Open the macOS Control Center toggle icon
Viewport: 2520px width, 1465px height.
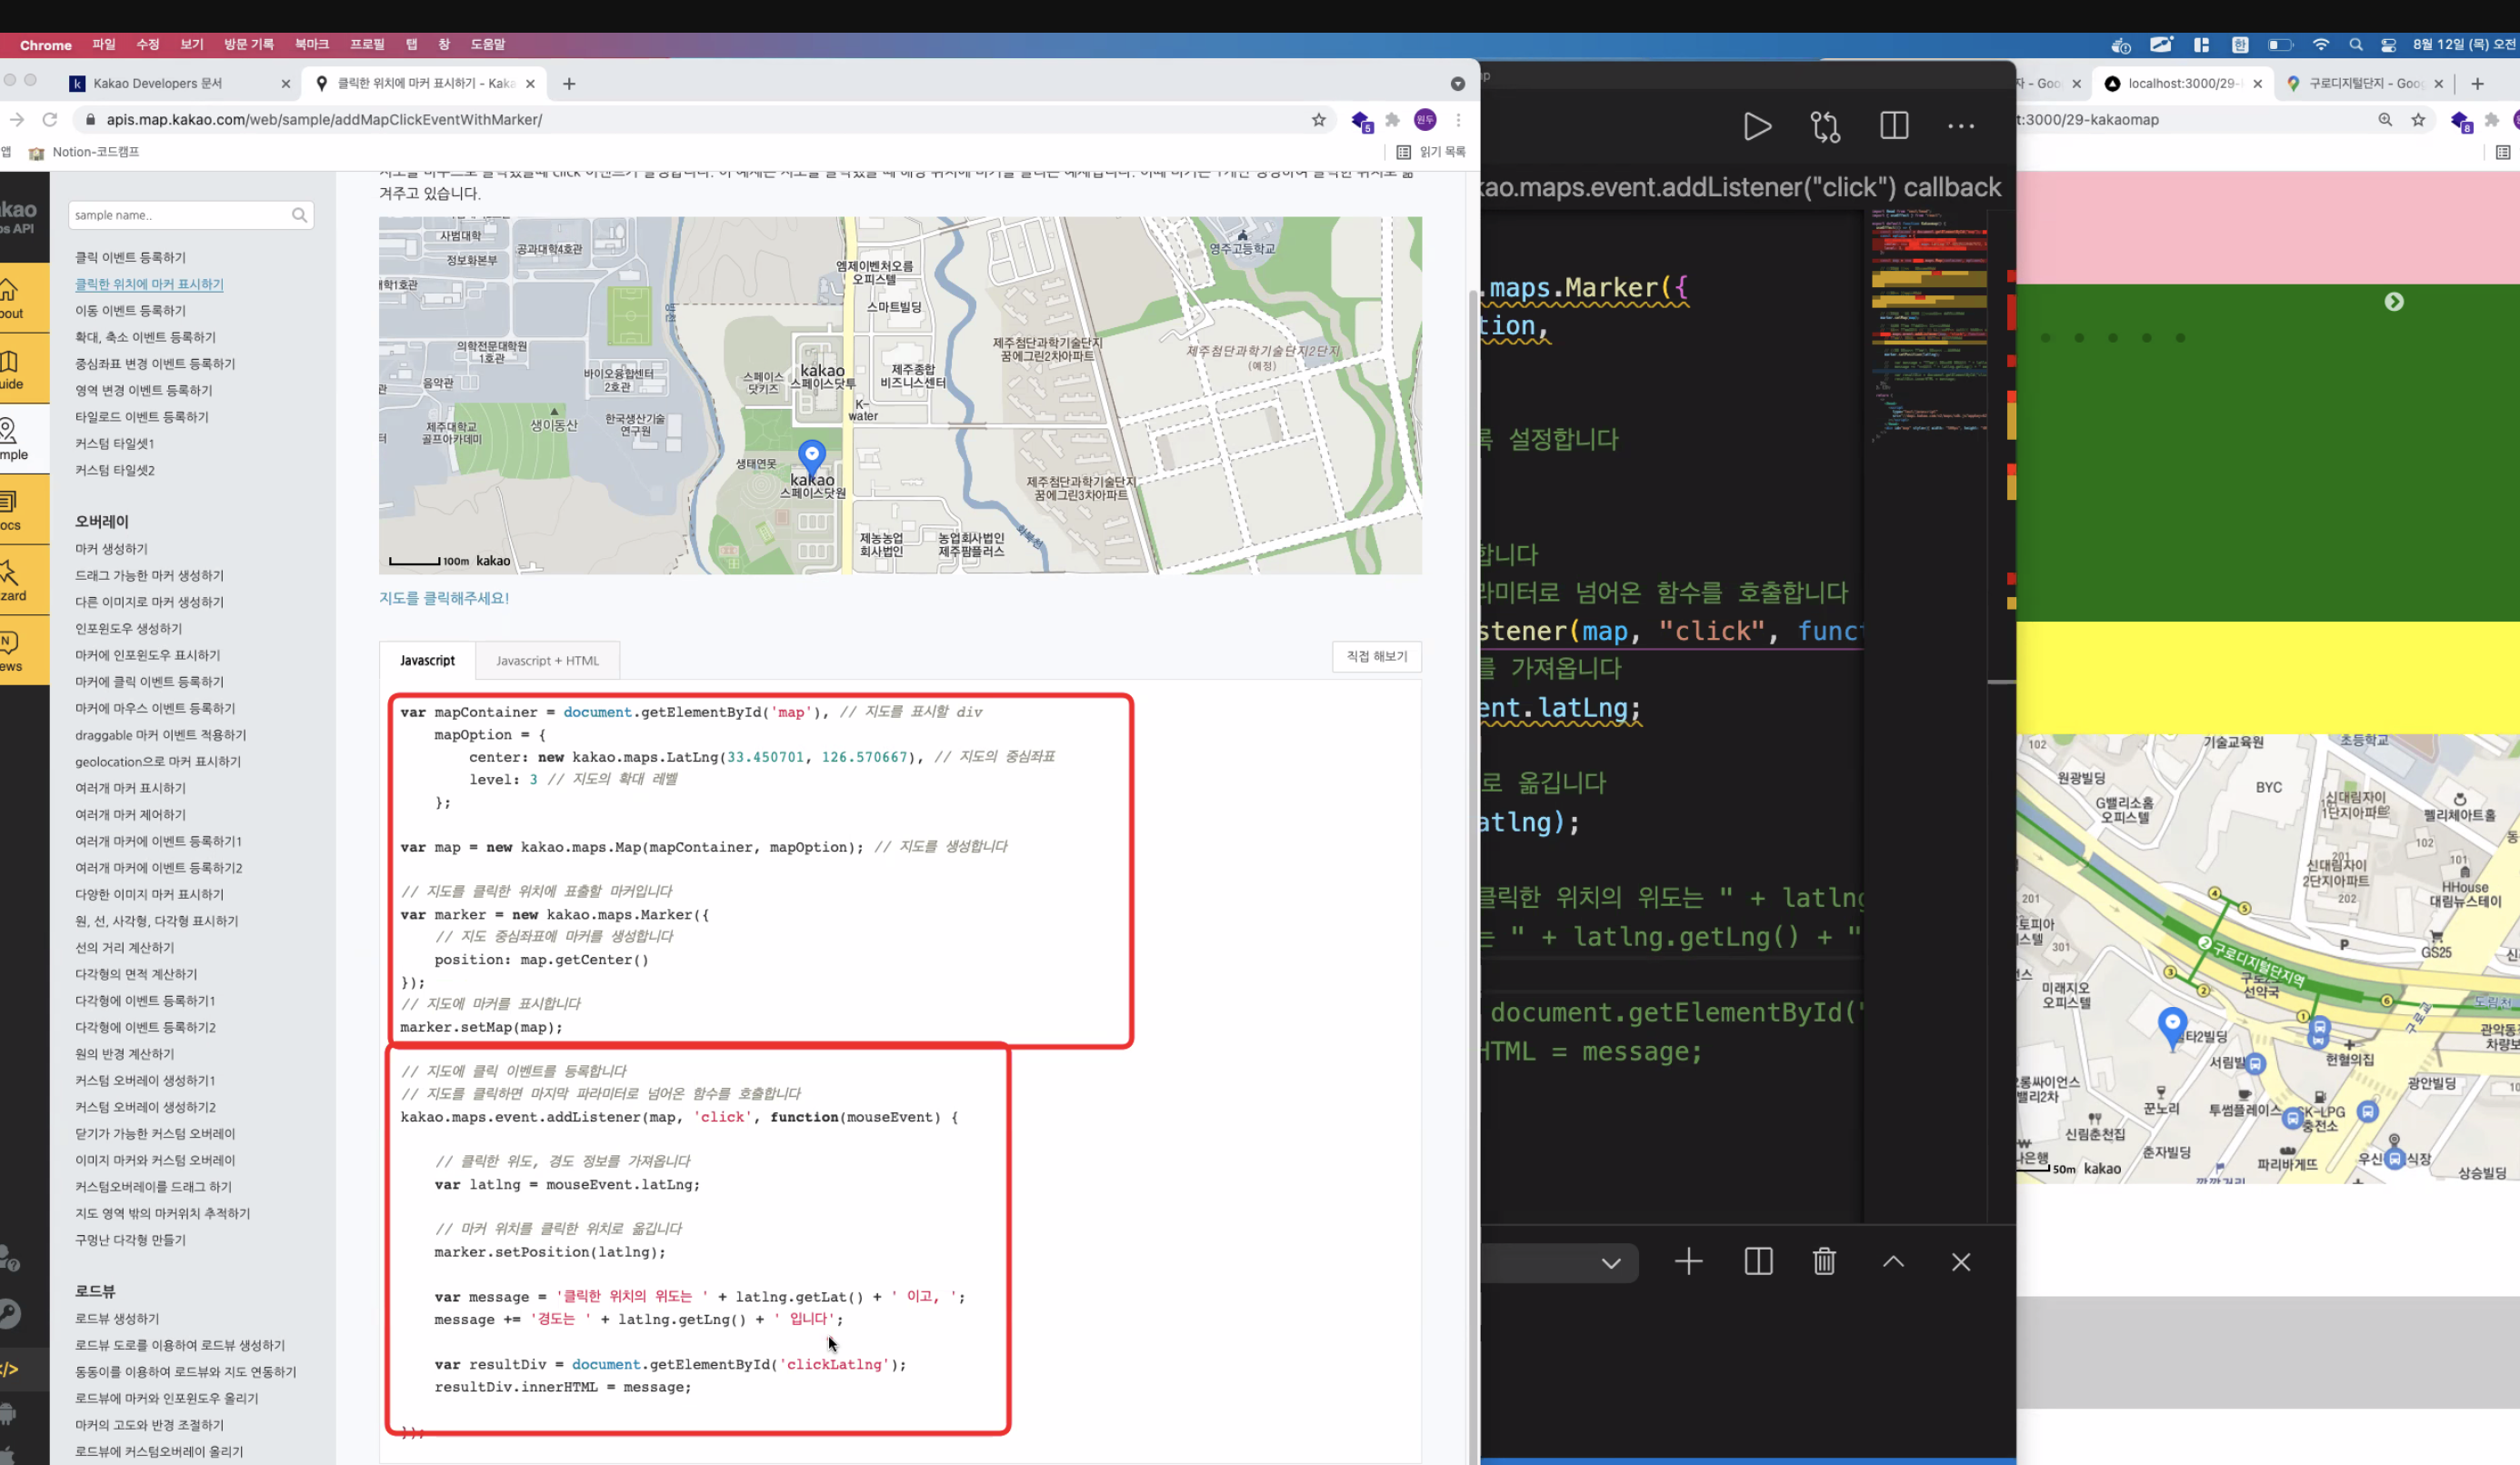(x=2388, y=45)
